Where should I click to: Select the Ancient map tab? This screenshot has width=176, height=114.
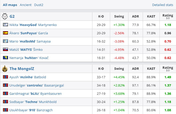(26, 5)
